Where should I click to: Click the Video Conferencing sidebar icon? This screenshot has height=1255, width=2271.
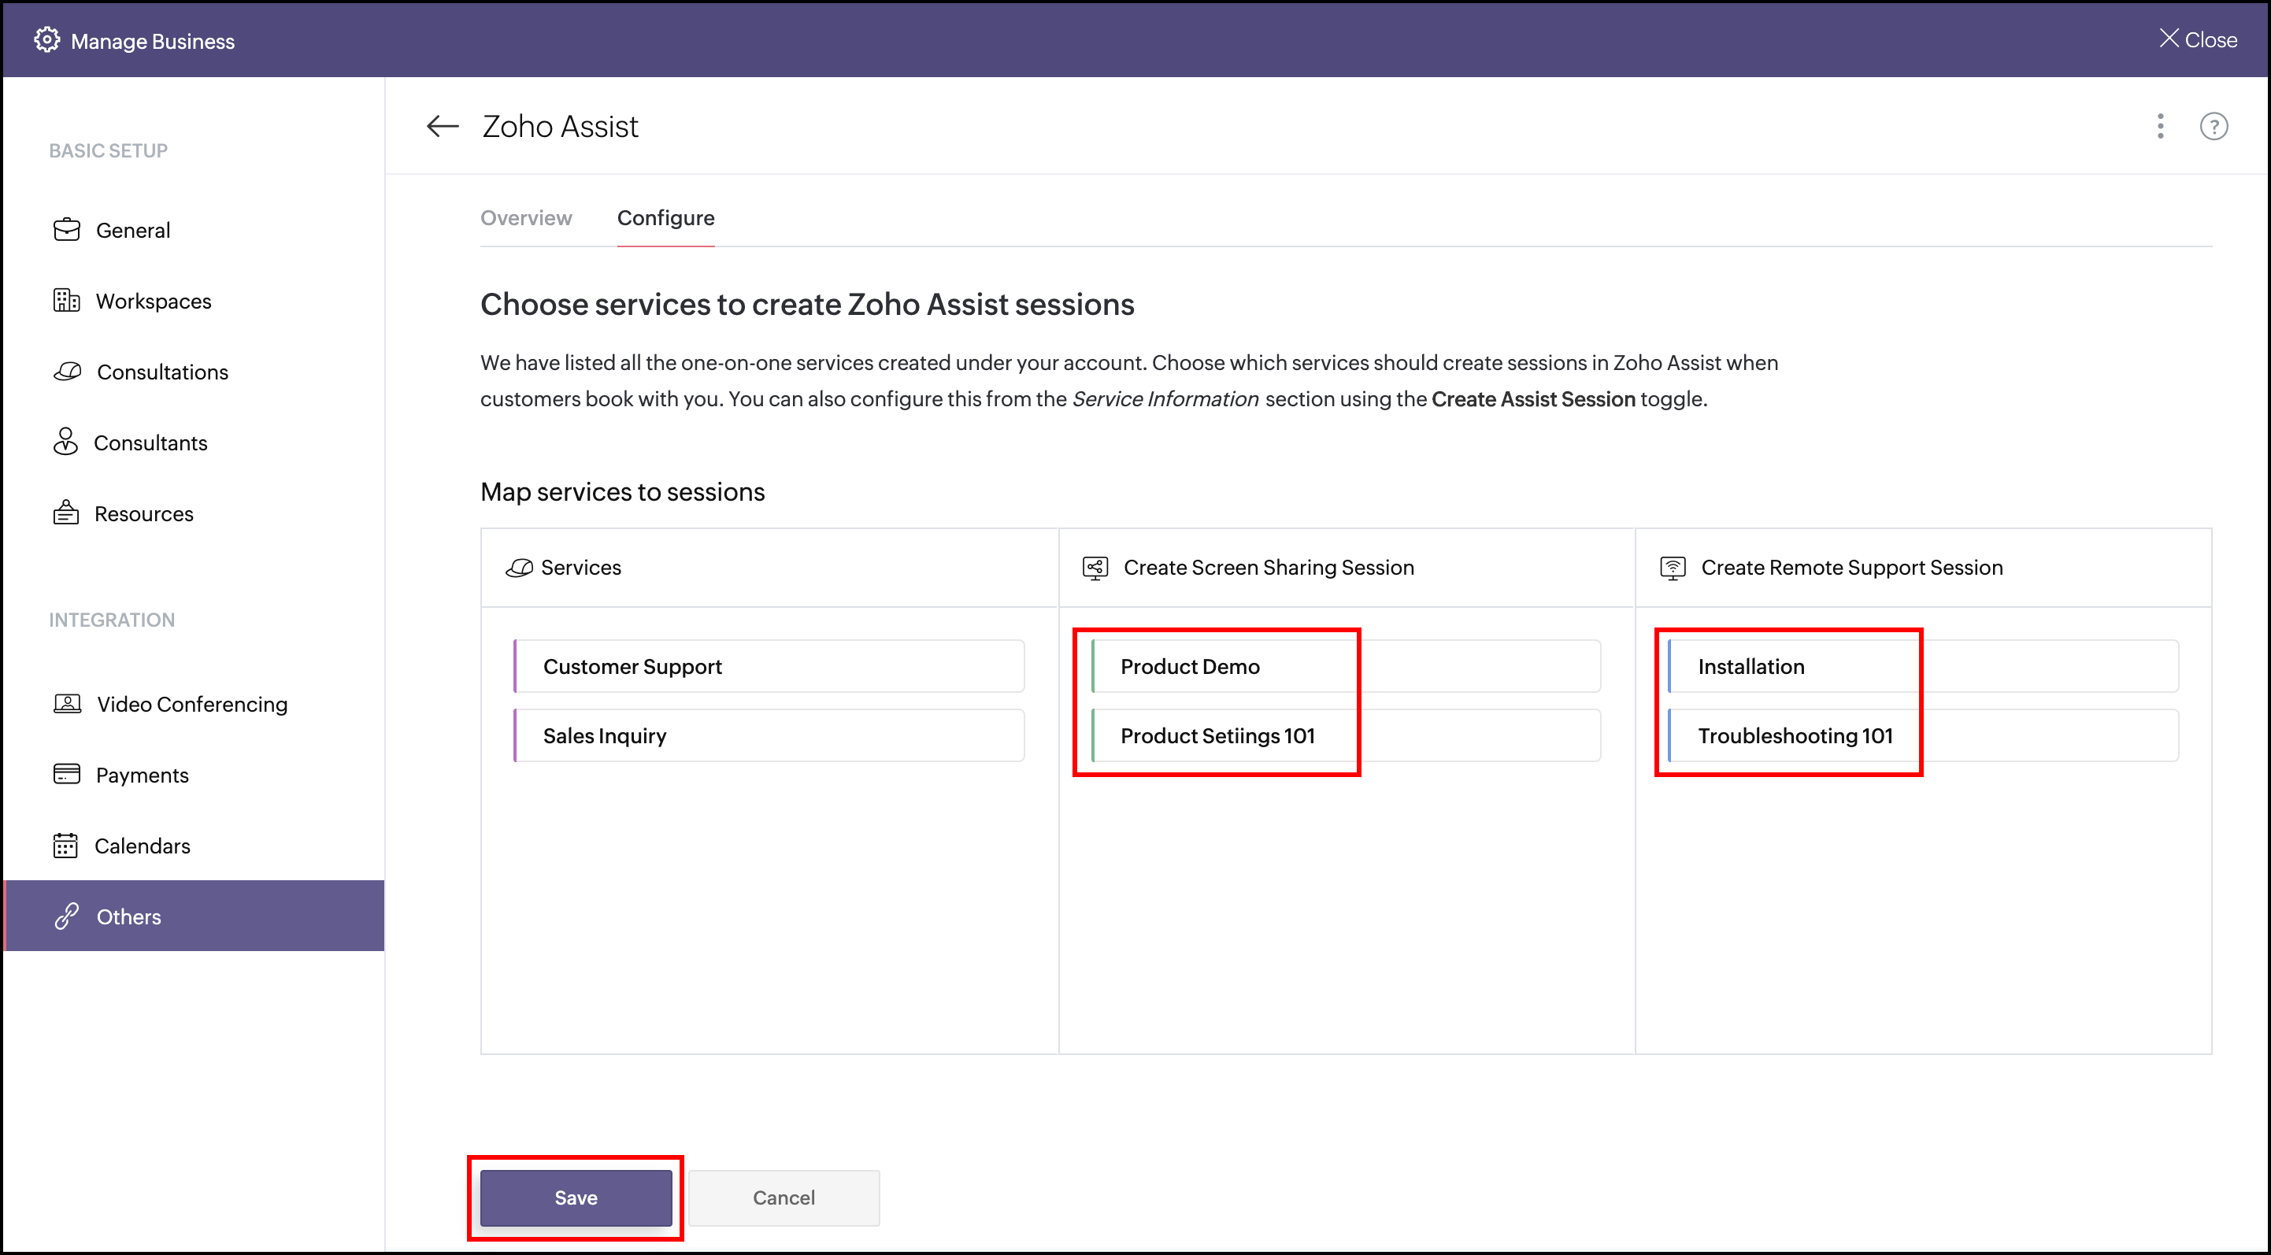[x=68, y=704]
